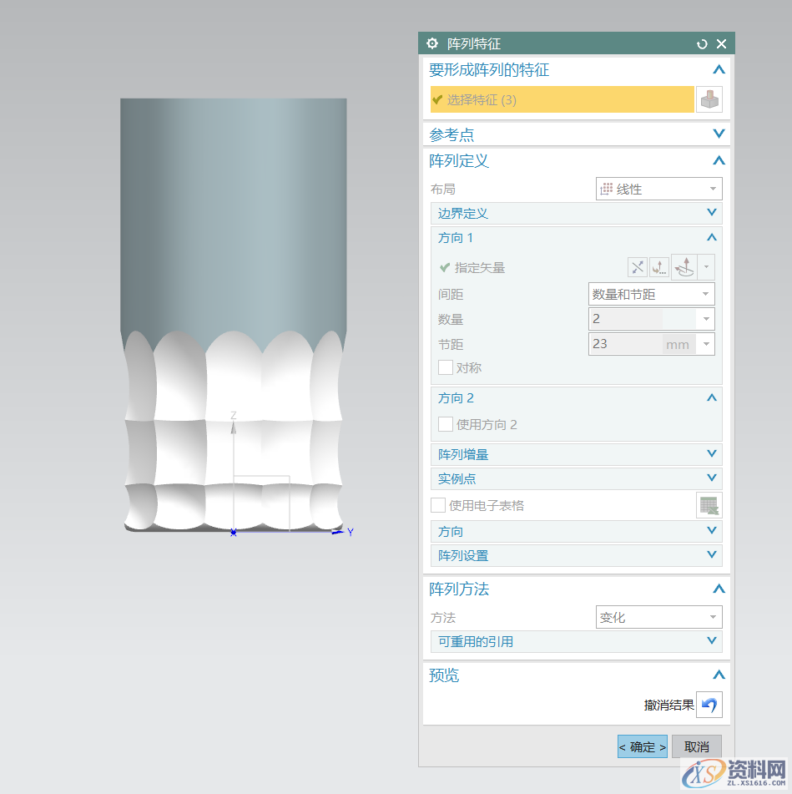Open the 布局 线性 dropdown
The image size is (792, 794).
click(x=658, y=190)
